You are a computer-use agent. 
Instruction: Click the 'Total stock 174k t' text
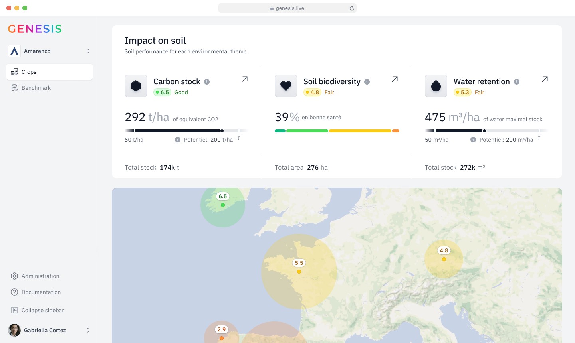pyautogui.click(x=152, y=168)
